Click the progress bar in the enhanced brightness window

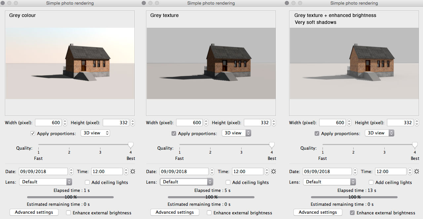(x=354, y=197)
